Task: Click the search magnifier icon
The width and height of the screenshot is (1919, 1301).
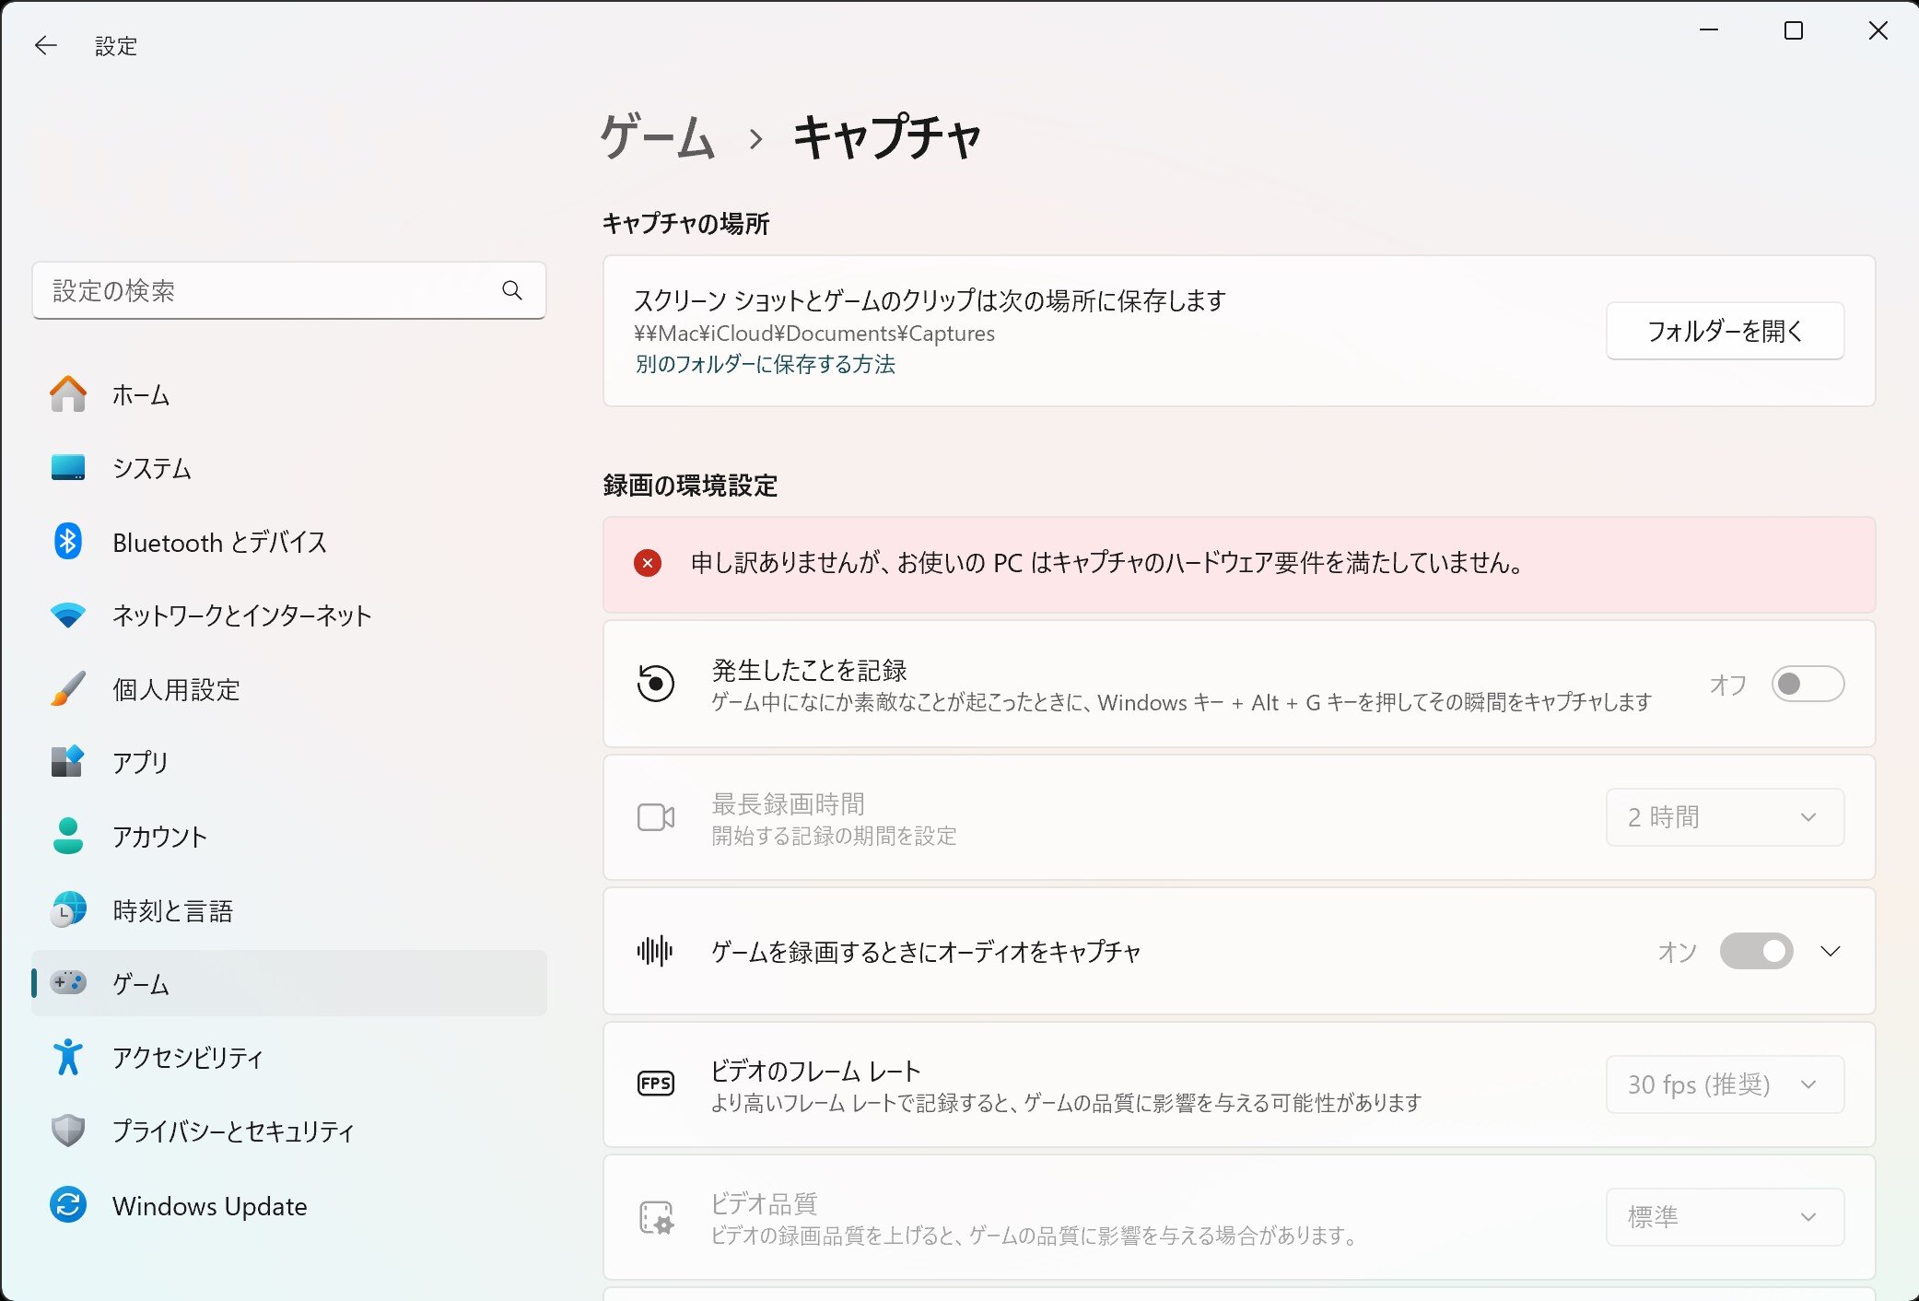Action: click(x=512, y=291)
